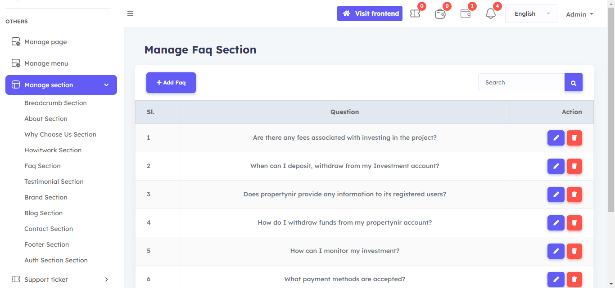Delete the FAQ about withdrawing funds

click(574, 223)
